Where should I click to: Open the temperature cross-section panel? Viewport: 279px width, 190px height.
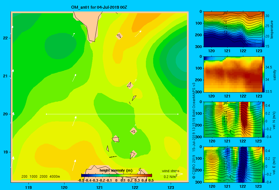coord(233,29)
